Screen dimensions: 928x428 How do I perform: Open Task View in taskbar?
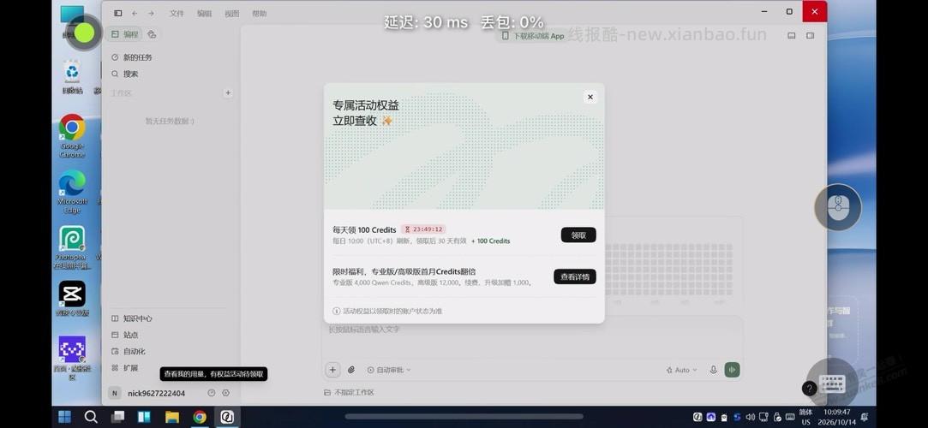coord(117,417)
